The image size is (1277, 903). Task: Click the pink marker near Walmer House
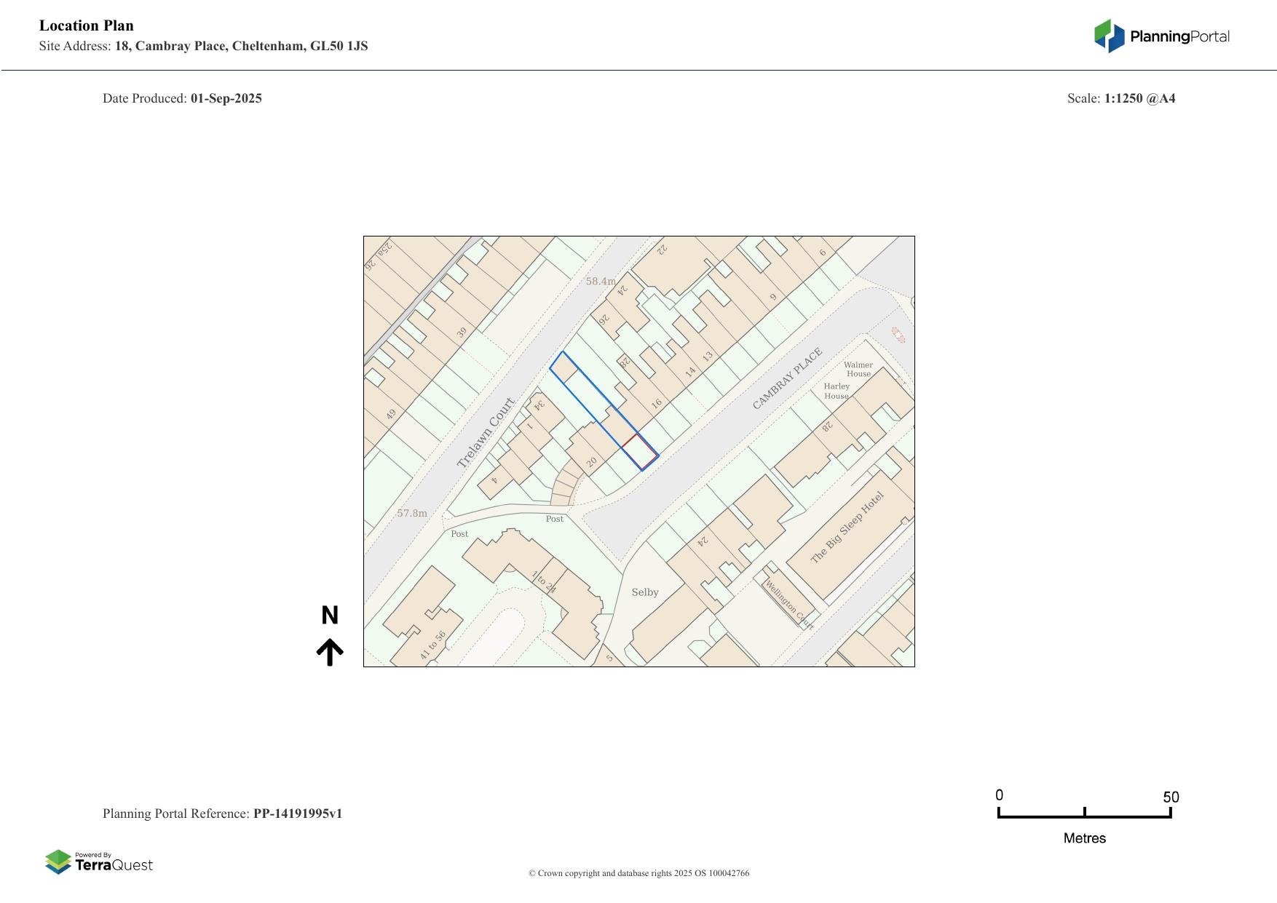point(898,335)
